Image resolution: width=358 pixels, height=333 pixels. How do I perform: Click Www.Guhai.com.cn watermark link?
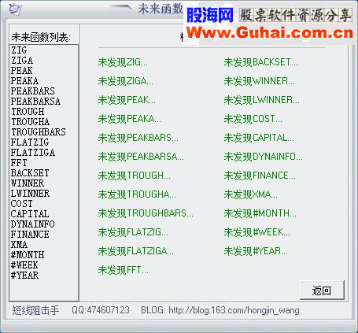[x=270, y=33]
